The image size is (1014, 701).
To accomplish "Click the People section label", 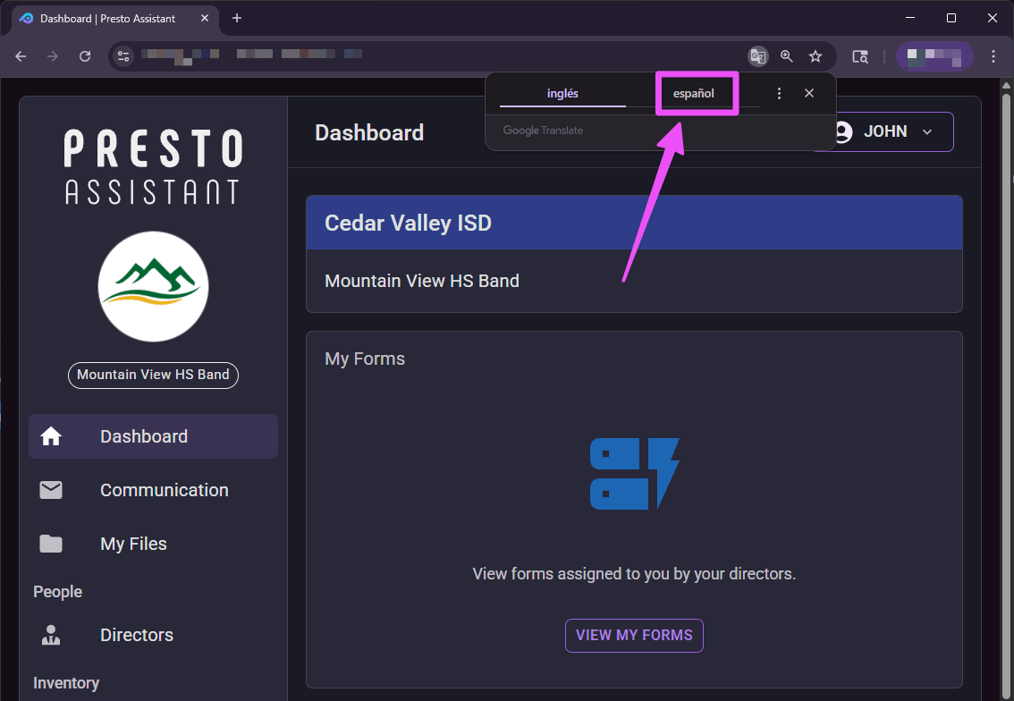I will (x=57, y=592).
